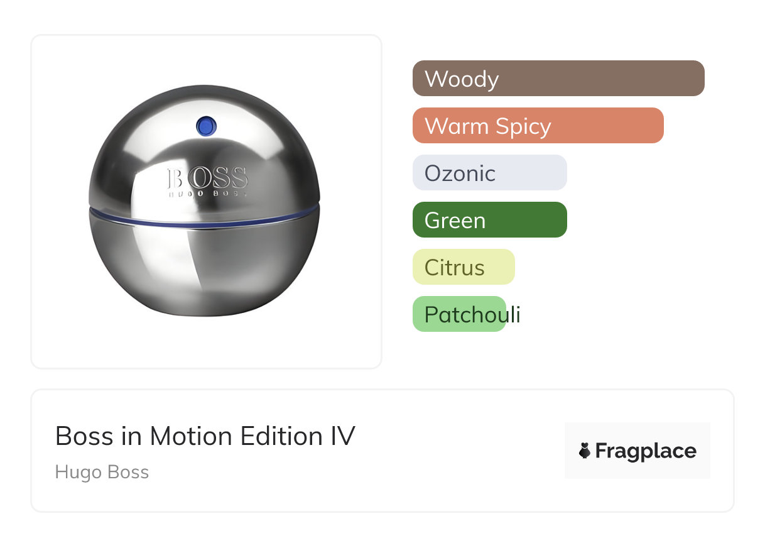Click the Fragplace flower logo icon

[585, 451]
